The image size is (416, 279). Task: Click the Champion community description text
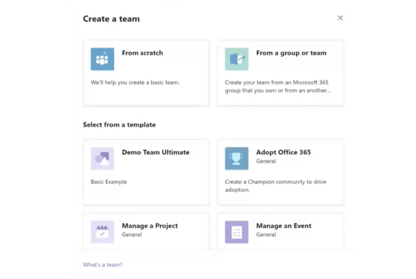coord(275,186)
